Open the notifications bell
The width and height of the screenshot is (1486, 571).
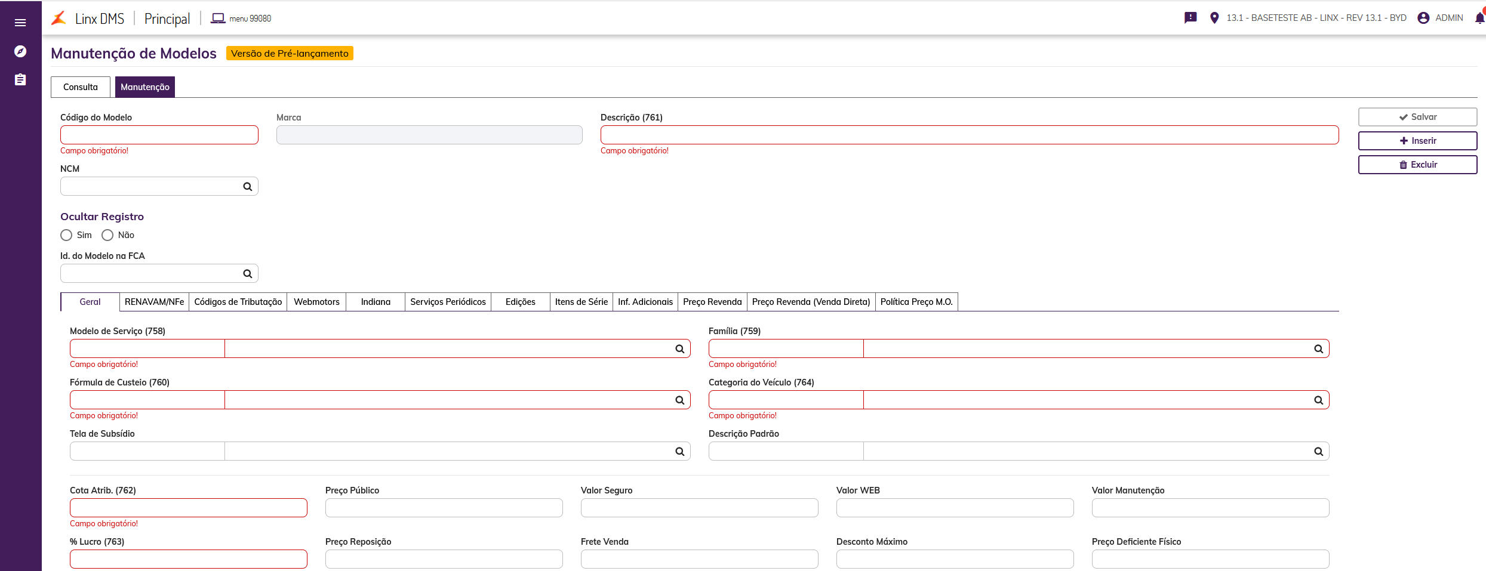1479,18
